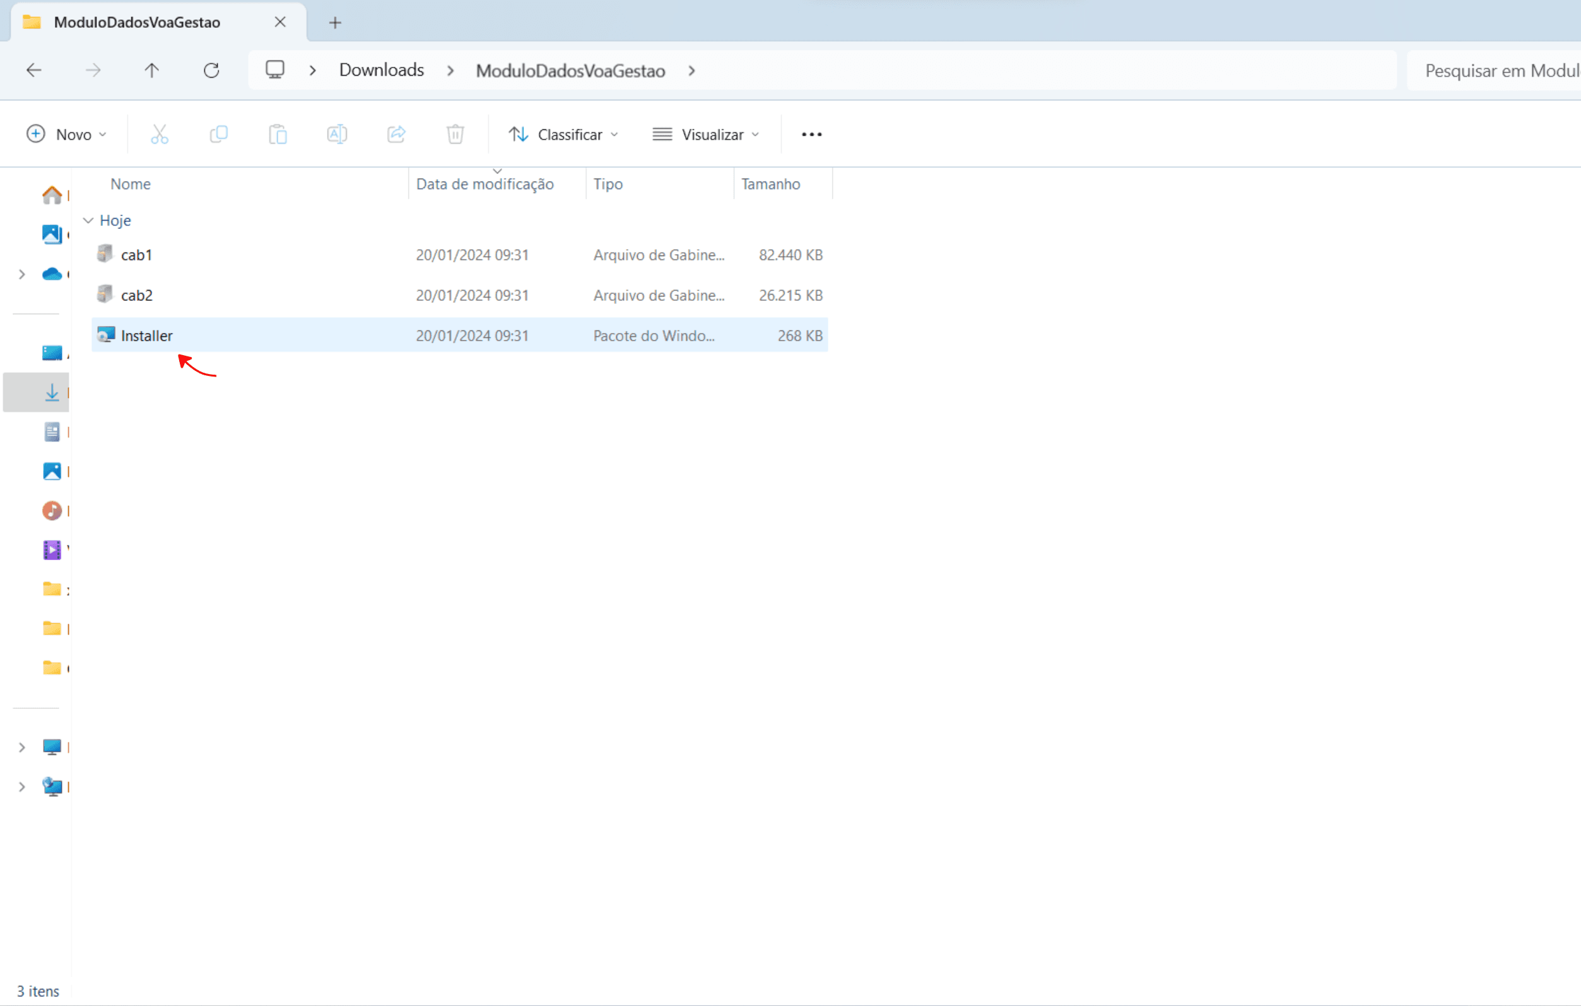The image size is (1581, 1006).
Task: Click the Copy icon in the toolbar
Action: click(x=219, y=134)
